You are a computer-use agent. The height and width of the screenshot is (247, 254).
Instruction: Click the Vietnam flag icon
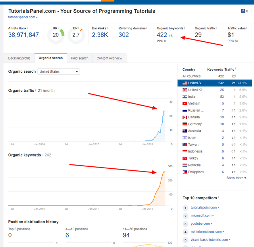tap(185, 104)
